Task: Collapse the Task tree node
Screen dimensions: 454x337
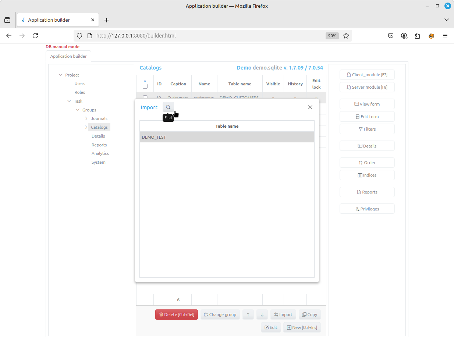Action: [x=69, y=101]
